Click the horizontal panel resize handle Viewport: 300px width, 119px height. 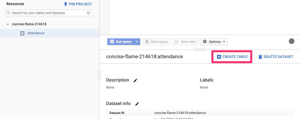pyautogui.click(x=200, y=50)
